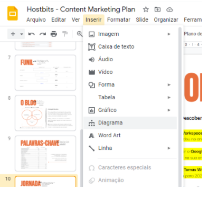
Task: Open the new slide layout dropdown arrow
Action: (22, 34)
